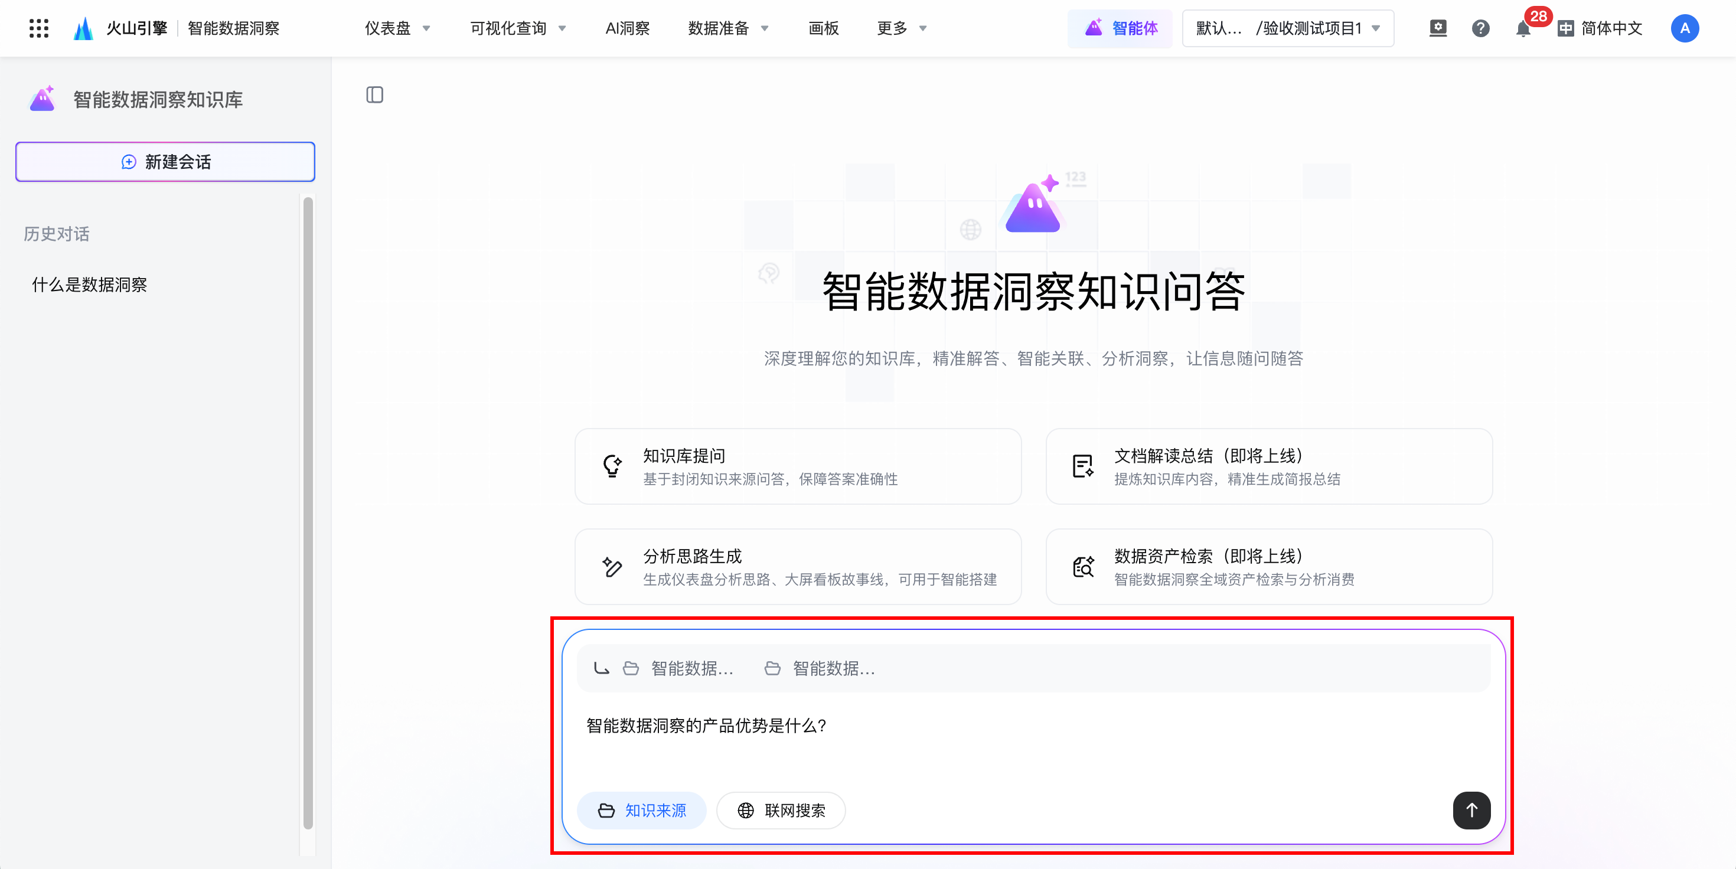Screen dimensions: 1736x869
Task: Toggle the 知识来源 knowledge source chip
Action: click(642, 810)
